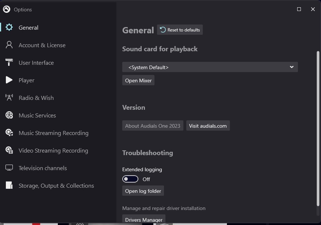This screenshot has height=225, width=321.
Task: Select the Storage, Output & Collections icon
Action: [x=9, y=185]
